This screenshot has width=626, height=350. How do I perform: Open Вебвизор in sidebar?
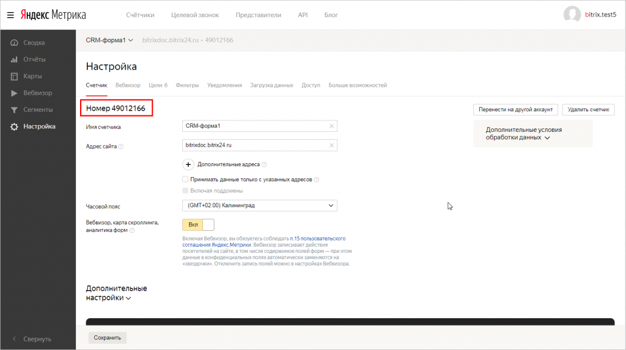click(x=37, y=93)
